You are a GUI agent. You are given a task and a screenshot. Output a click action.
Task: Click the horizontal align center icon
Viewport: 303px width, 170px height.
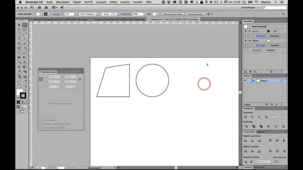pos(252,141)
